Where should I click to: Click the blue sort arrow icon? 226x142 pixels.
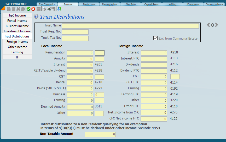tap(59, 9)
